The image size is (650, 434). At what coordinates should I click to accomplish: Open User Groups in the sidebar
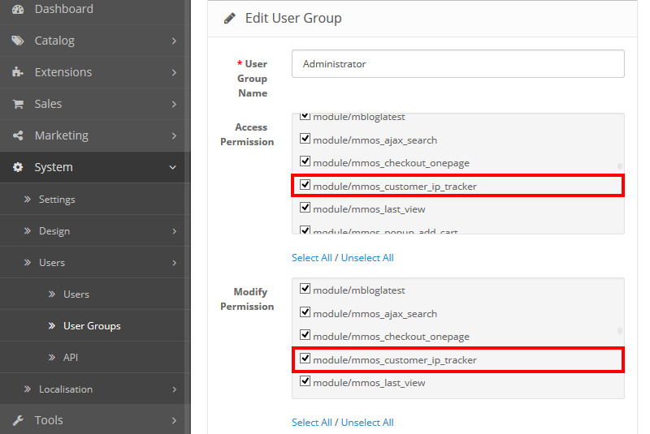(92, 326)
